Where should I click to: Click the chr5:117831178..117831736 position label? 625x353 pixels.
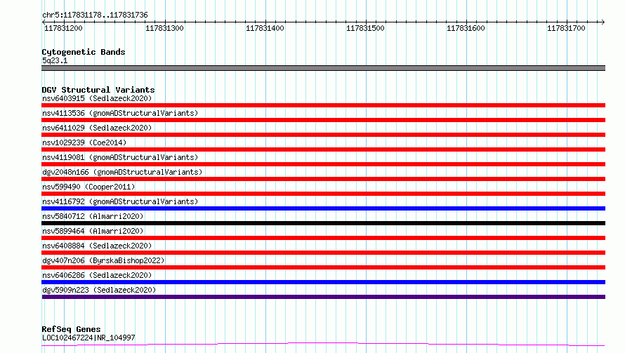click(95, 15)
